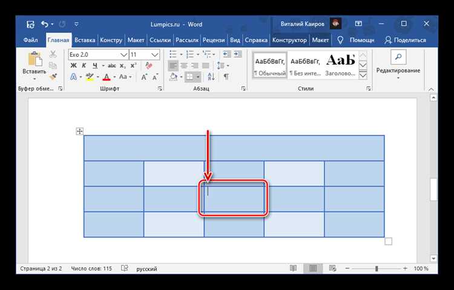Image resolution: width=454 pixels, height=290 pixels.
Task: Click the Find magnifier icon in Редактирование
Action: coord(398,57)
